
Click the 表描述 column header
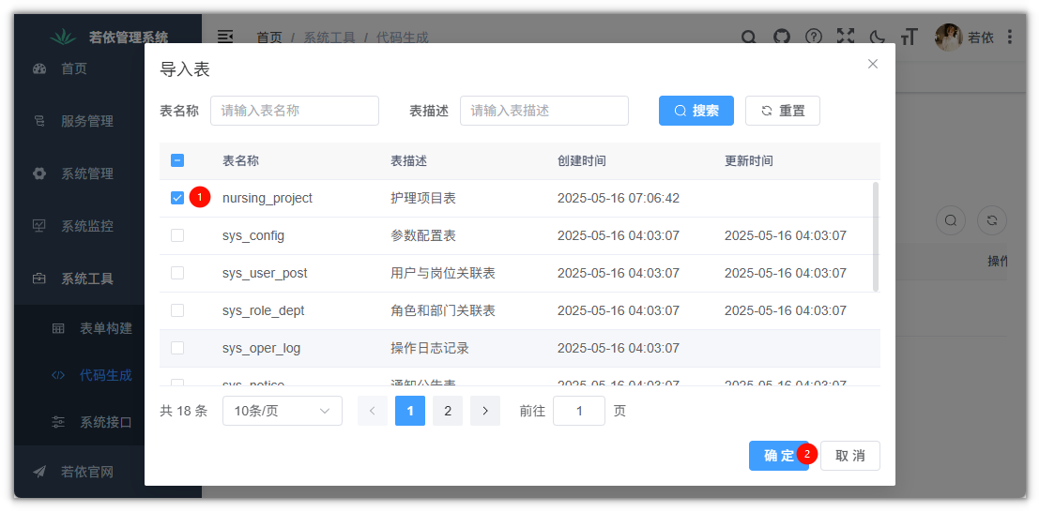click(x=408, y=161)
